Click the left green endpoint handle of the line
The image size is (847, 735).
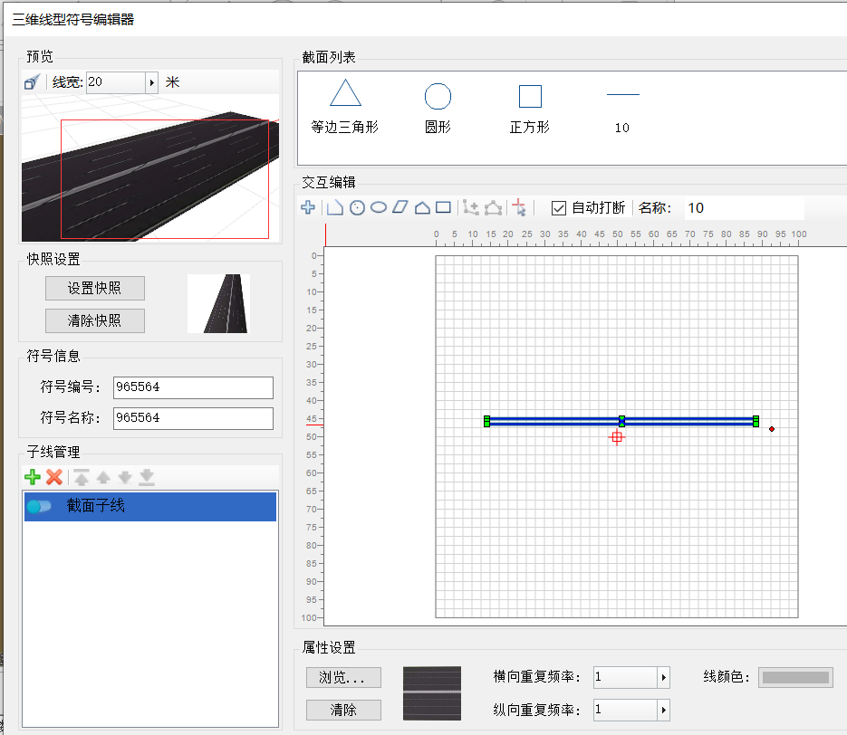click(x=486, y=422)
